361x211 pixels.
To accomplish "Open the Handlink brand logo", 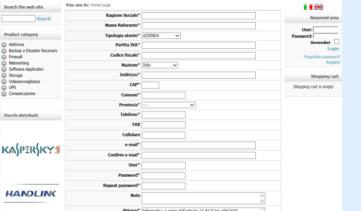I will click(x=31, y=194).
